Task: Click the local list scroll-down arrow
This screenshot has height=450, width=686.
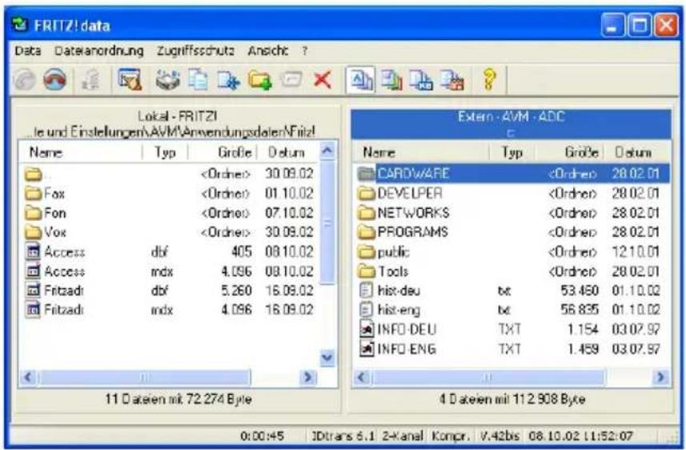Action: point(327,358)
